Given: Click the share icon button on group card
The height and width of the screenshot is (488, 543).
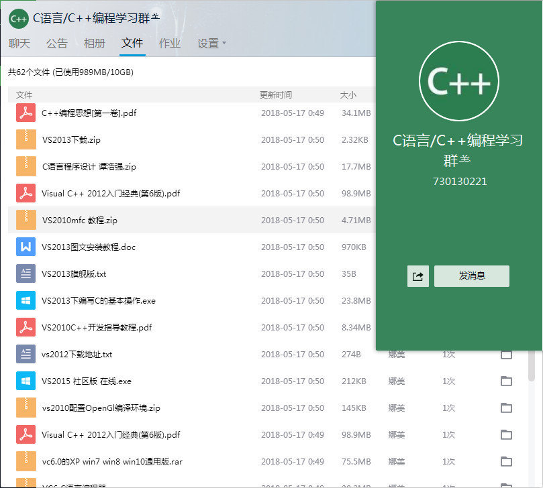Looking at the screenshot, I should coord(418,276).
